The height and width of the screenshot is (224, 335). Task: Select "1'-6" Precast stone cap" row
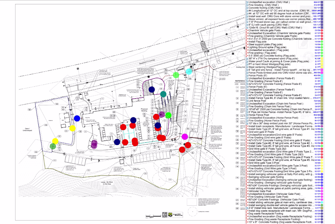(284, 22)
